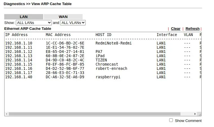214x127 pixels.
Task: Switch to the LAN tab
Action: (x=24, y=17)
